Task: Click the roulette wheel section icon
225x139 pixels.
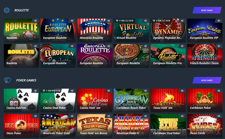Action: tap(6, 10)
